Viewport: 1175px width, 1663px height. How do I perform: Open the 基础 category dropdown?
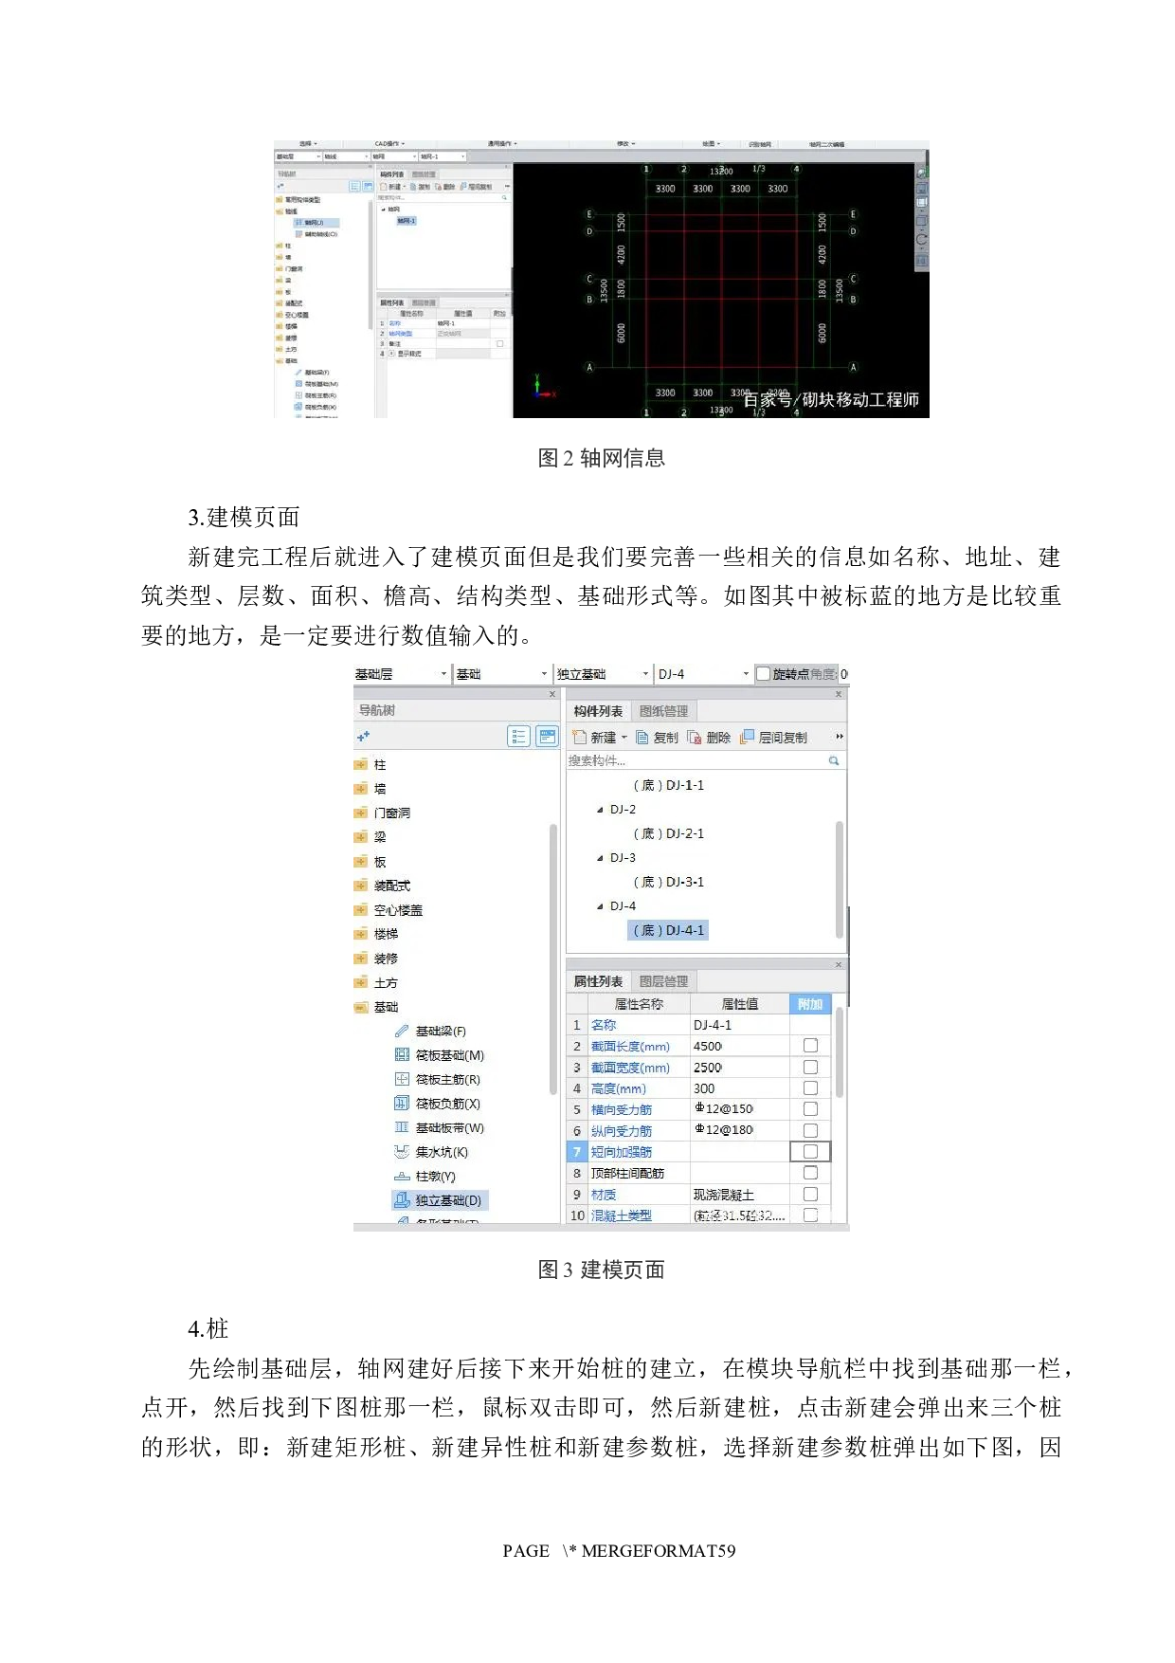(544, 674)
